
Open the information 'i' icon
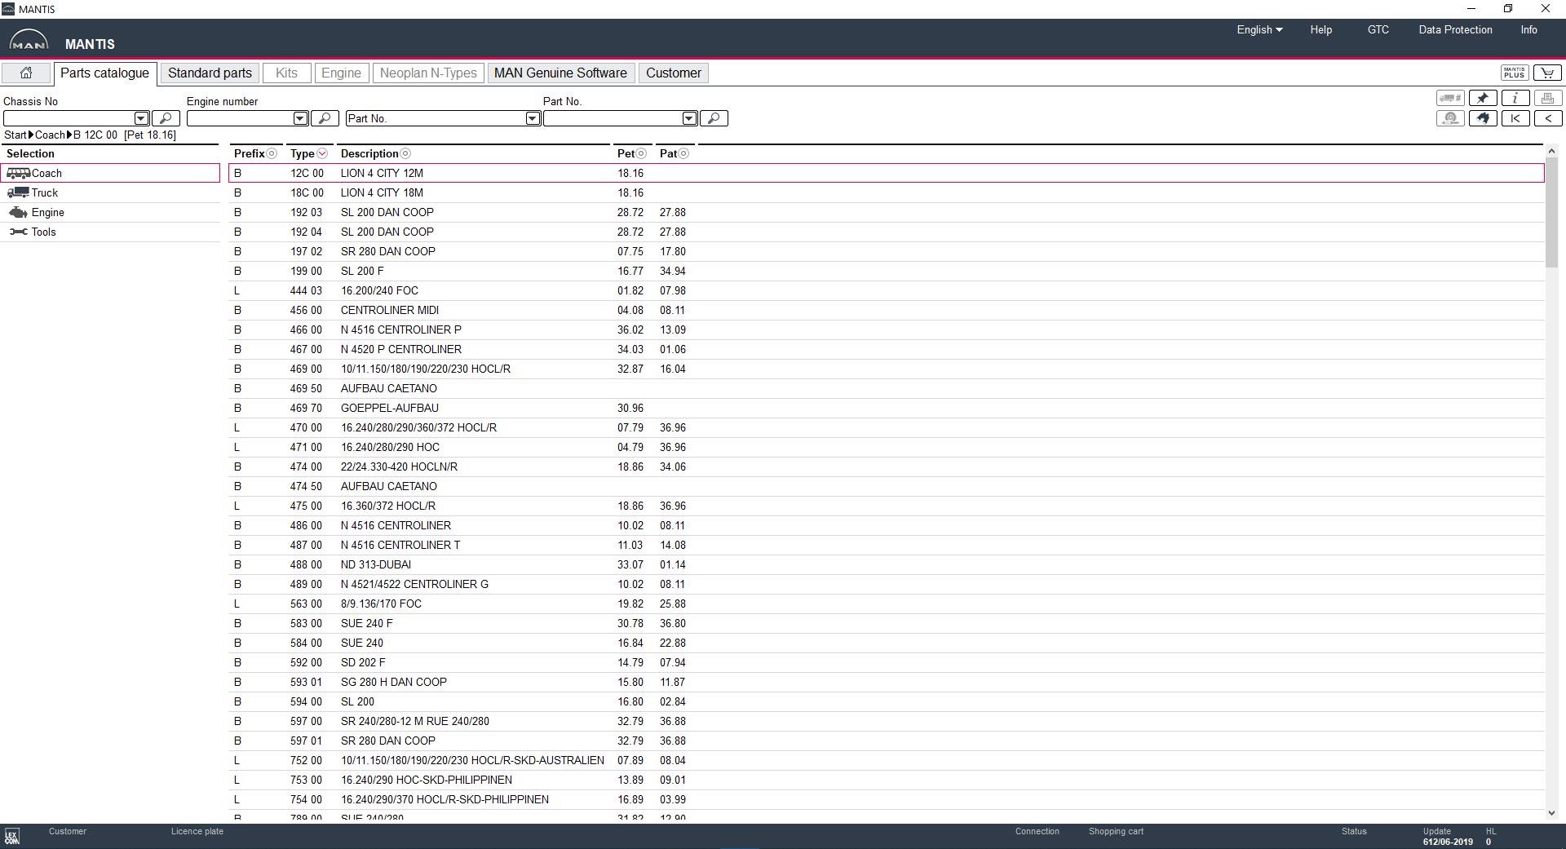[1515, 98]
